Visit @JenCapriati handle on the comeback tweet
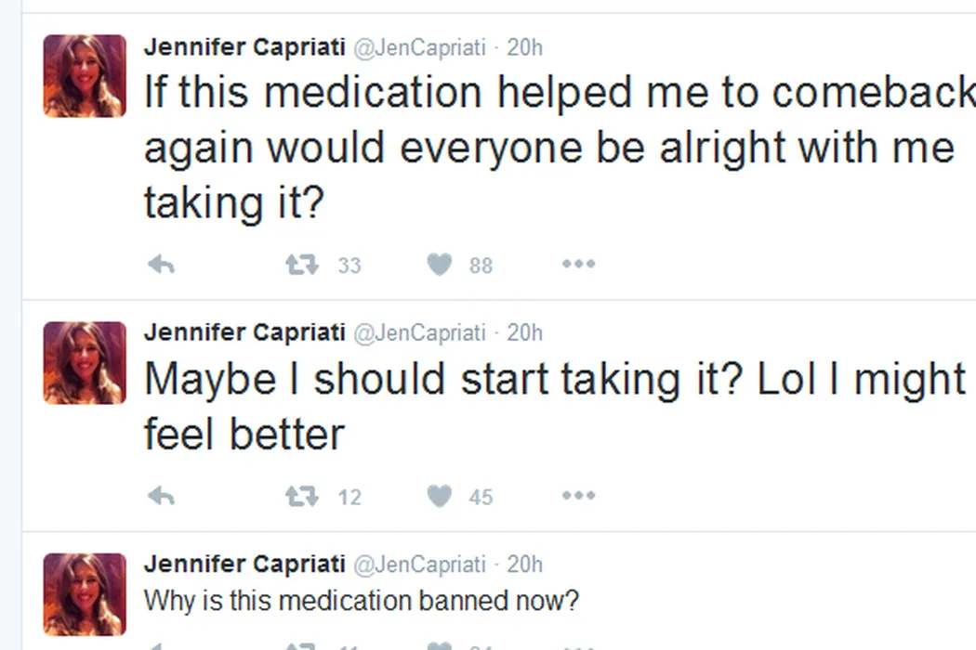The height and width of the screenshot is (650, 976). 420,47
